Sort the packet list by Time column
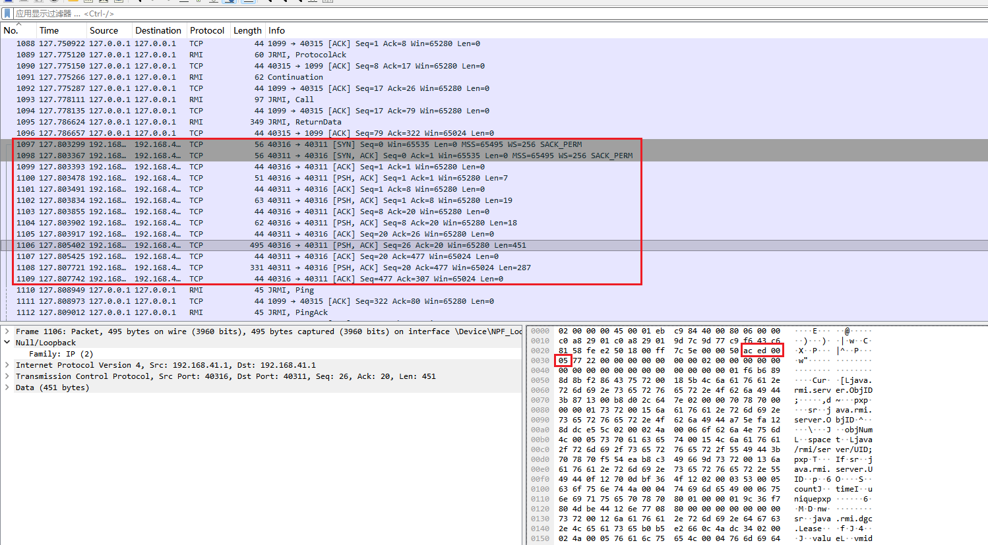This screenshot has height=545, width=988. [x=49, y=30]
